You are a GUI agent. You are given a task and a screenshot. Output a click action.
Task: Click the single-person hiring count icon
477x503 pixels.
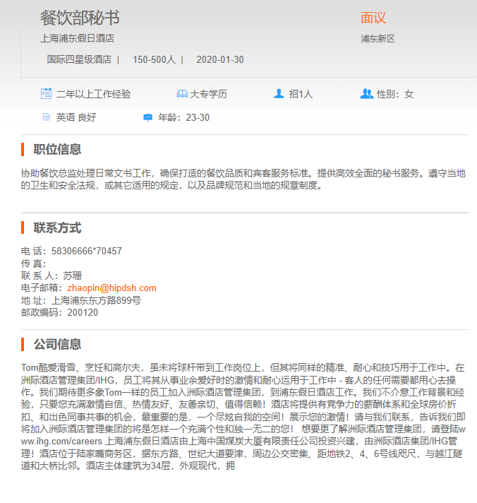[279, 94]
